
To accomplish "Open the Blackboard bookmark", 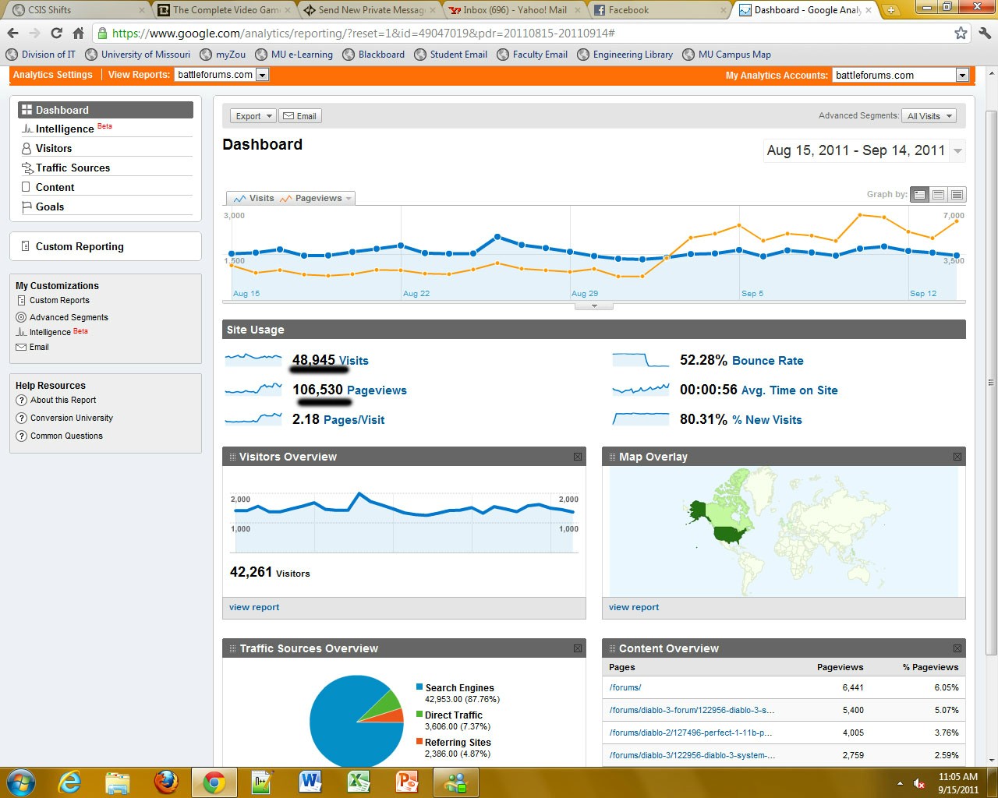I will (x=373, y=55).
